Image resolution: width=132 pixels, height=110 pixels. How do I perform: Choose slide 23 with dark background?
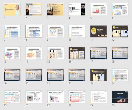pyautogui.click(x=99, y=75)
